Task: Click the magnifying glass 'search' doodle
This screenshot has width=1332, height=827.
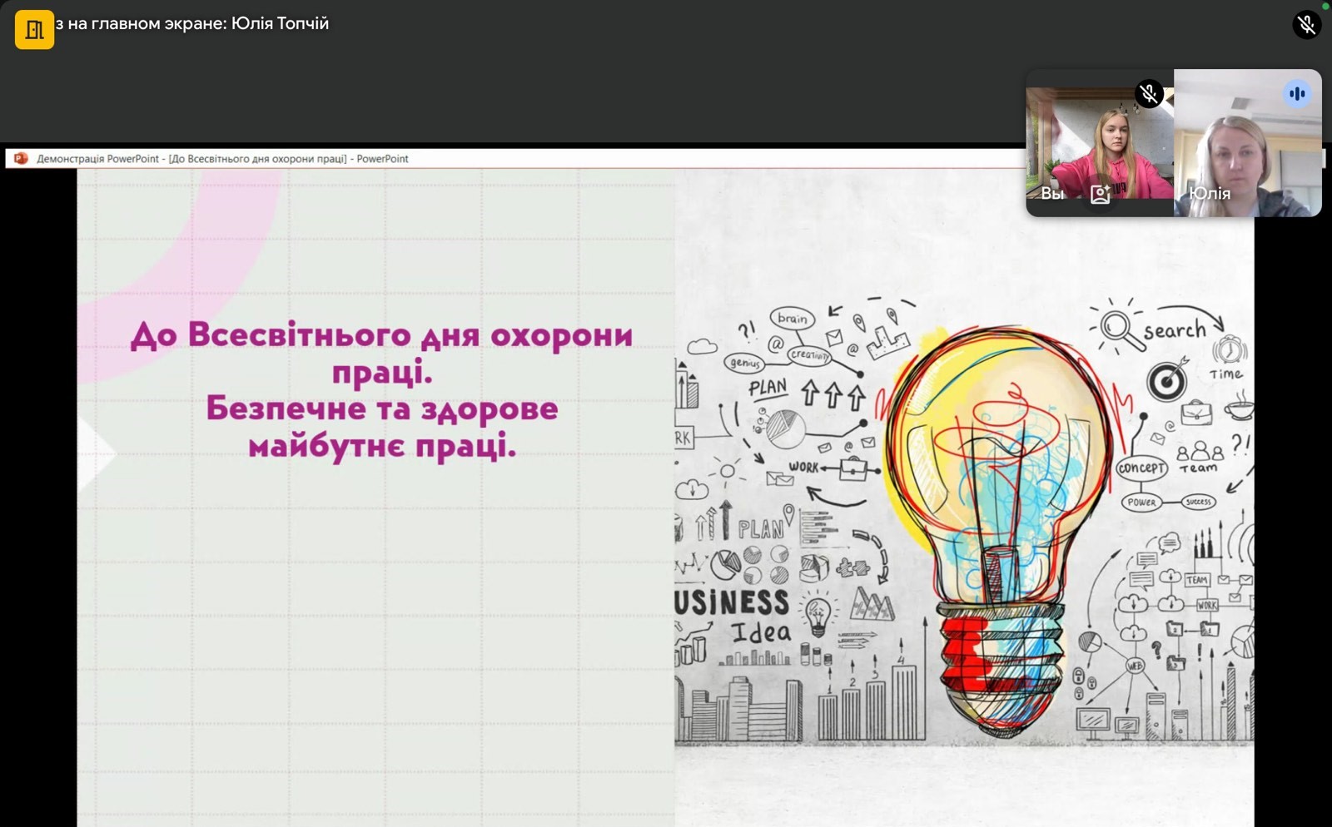Action: point(1121,329)
